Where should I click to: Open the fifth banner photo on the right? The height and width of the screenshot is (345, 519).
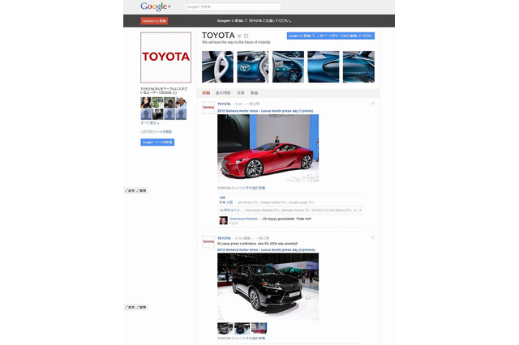tap(358, 66)
